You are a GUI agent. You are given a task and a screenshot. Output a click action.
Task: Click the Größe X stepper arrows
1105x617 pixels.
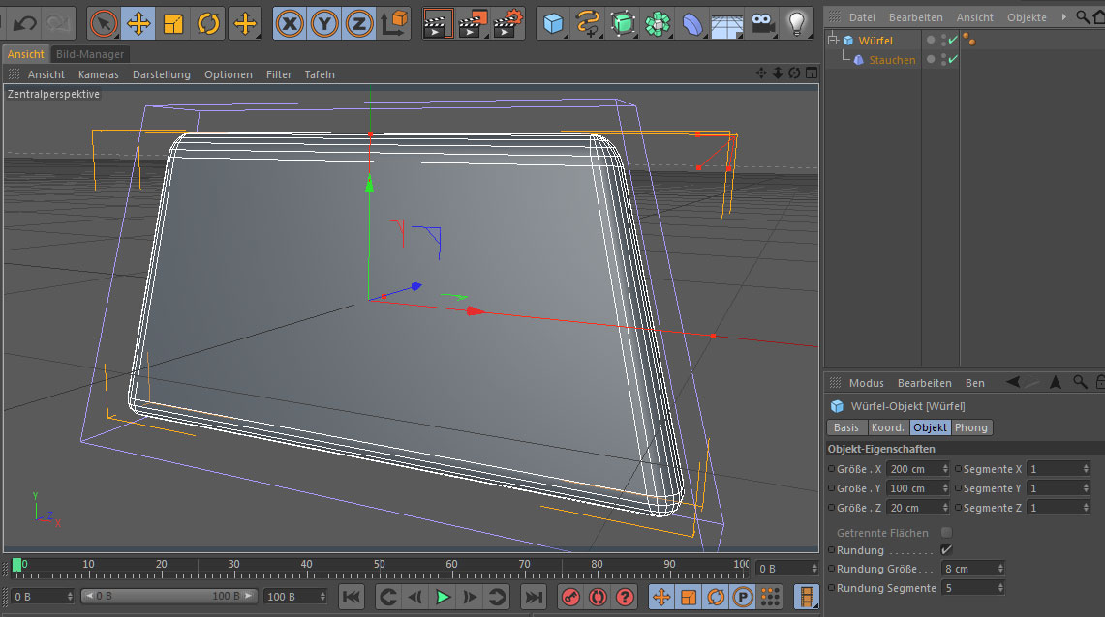945,469
